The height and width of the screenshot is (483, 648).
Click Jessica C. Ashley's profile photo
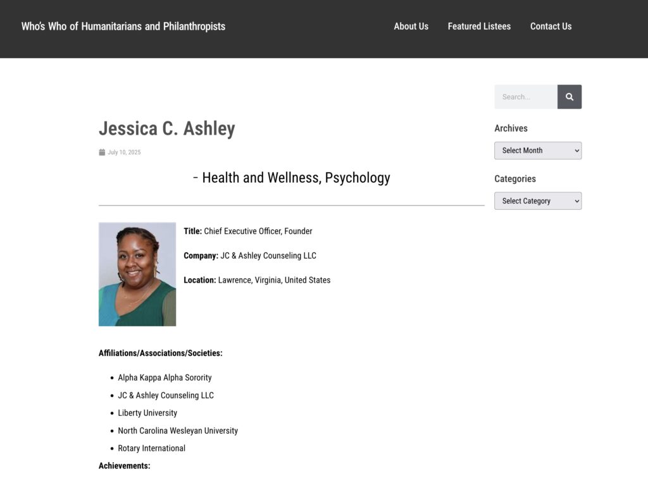[x=137, y=274]
